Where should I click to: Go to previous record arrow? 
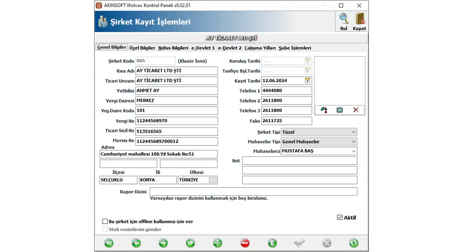(136, 243)
